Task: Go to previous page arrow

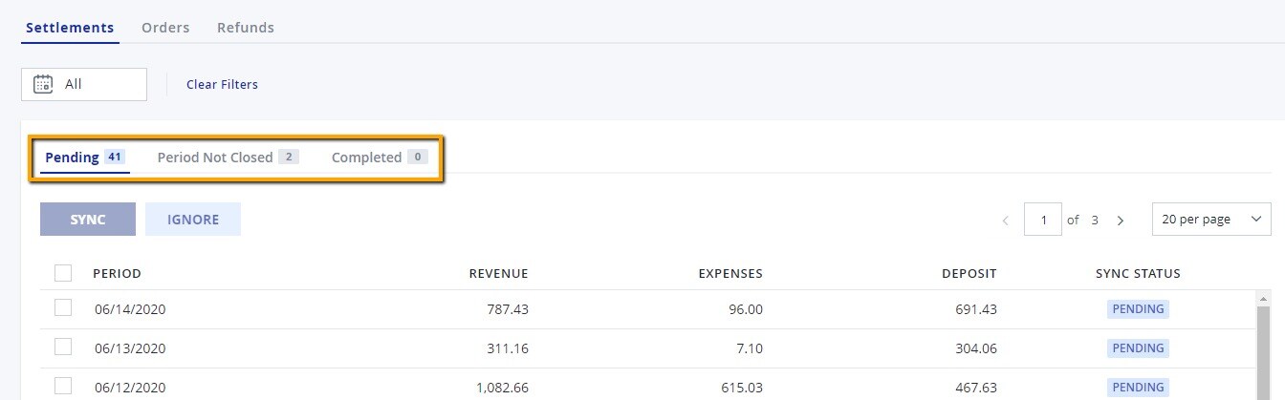Action: coord(1005,221)
